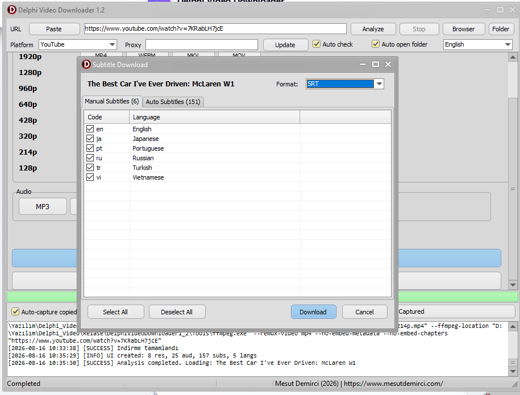Image resolution: width=520 pixels, height=395 pixels.
Task: Click the Stop button
Action: 419,29
